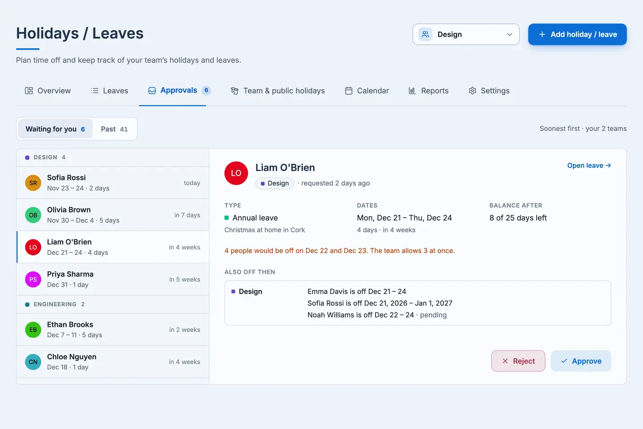The height and width of the screenshot is (429, 643).
Task: Click the Settings gear icon
Action: [x=472, y=91]
